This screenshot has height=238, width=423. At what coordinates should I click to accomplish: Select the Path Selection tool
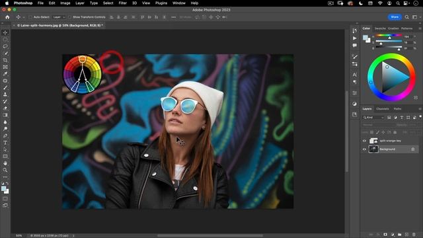tap(5, 149)
